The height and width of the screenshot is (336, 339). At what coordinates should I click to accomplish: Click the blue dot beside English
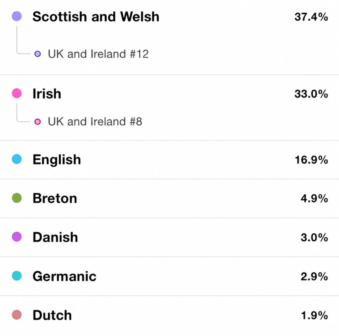[x=17, y=159]
